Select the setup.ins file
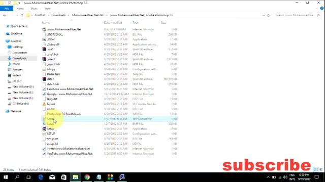The height and width of the screenshot is (182, 325). tap(53, 139)
